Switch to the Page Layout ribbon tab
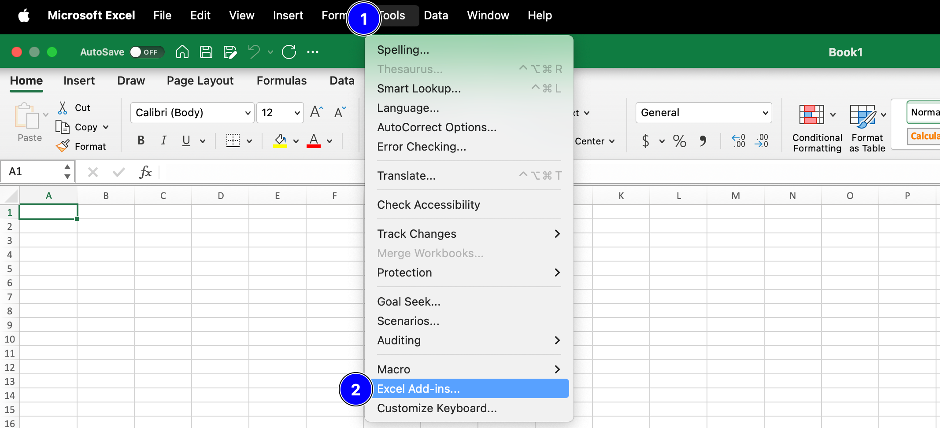The height and width of the screenshot is (428, 940). click(x=200, y=81)
